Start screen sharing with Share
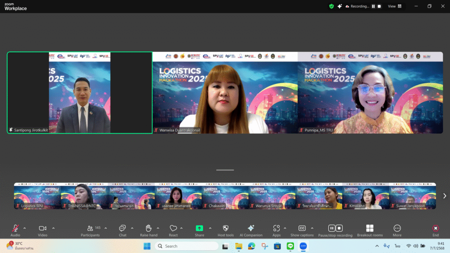This screenshot has width=450, height=253. tap(200, 230)
